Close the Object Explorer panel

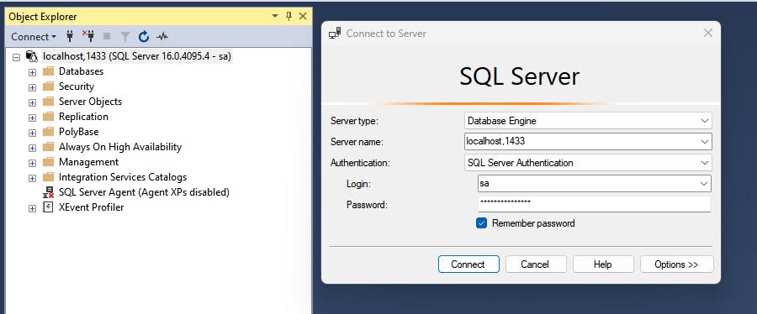(303, 17)
